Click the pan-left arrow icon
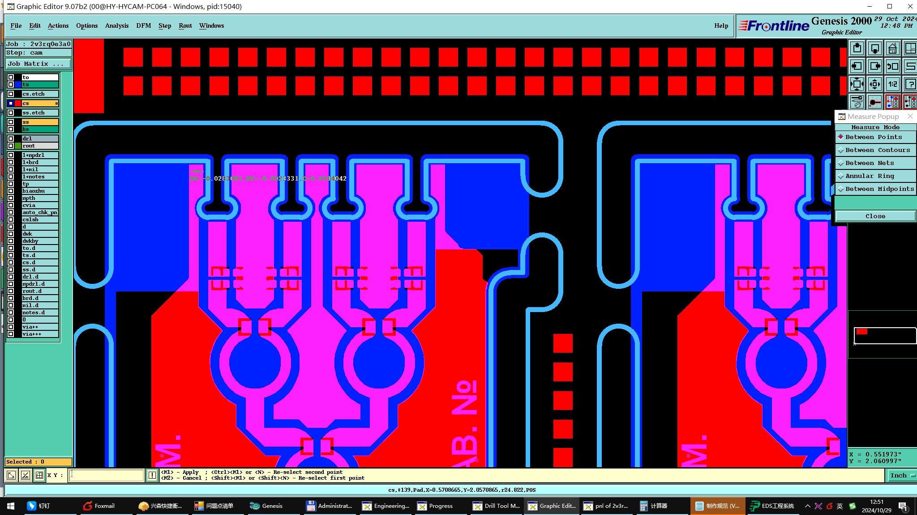The image size is (917, 515). (857, 66)
